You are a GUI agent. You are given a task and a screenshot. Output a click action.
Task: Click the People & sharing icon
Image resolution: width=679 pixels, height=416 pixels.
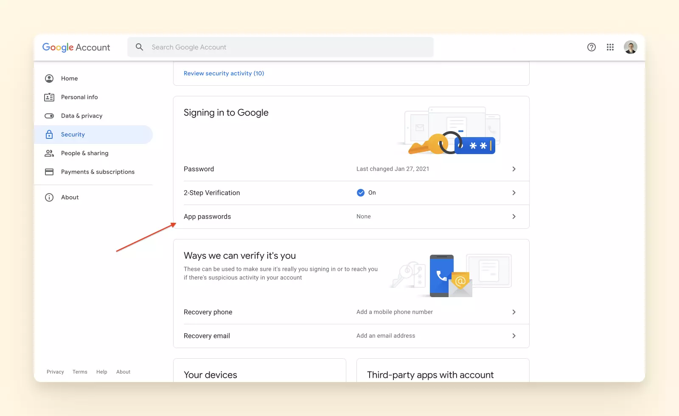(49, 153)
